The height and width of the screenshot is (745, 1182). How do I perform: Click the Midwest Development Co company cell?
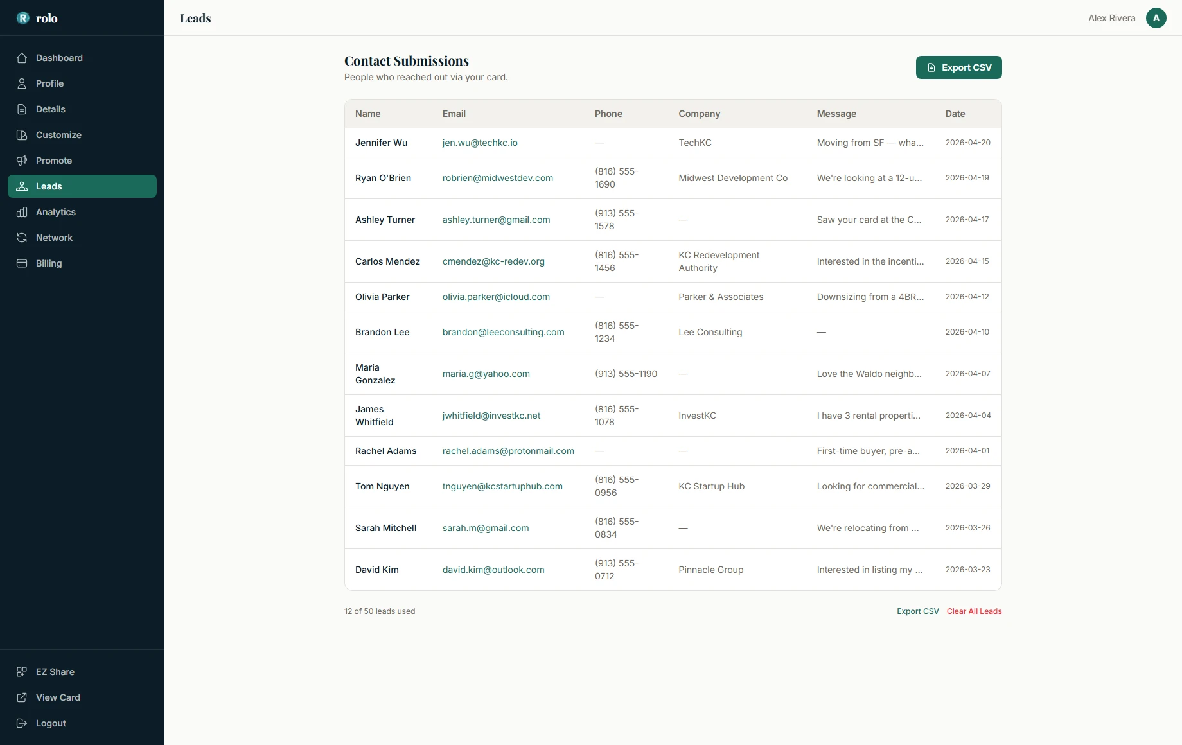click(x=733, y=178)
